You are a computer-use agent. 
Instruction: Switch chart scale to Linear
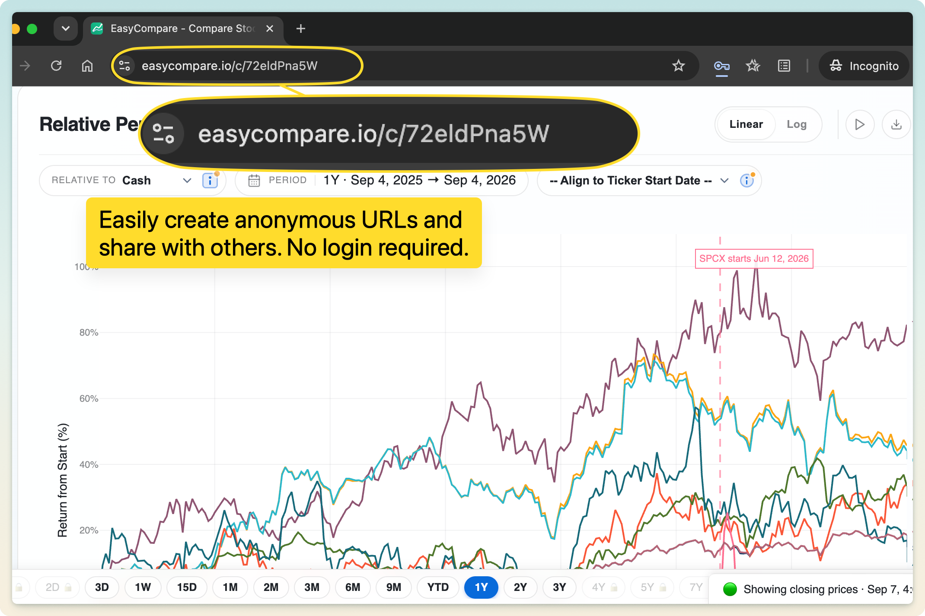point(746,124)
